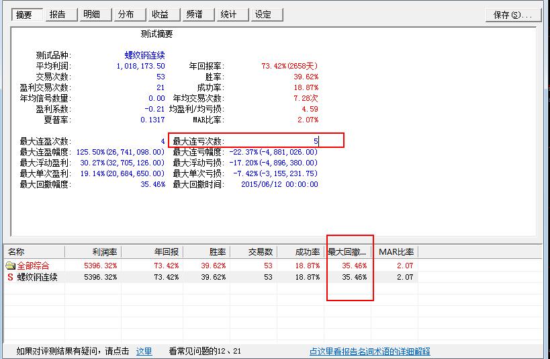Open the 报告 tab
The height and width of the screenshot is (359, 550).
[x=61, y=14]
